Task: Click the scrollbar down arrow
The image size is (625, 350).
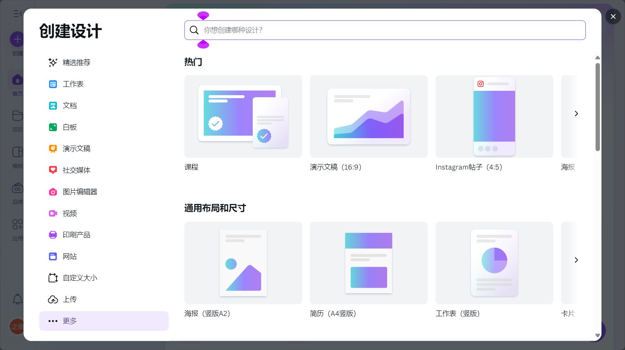Action: pyautogui.click(x=598, y=336)
